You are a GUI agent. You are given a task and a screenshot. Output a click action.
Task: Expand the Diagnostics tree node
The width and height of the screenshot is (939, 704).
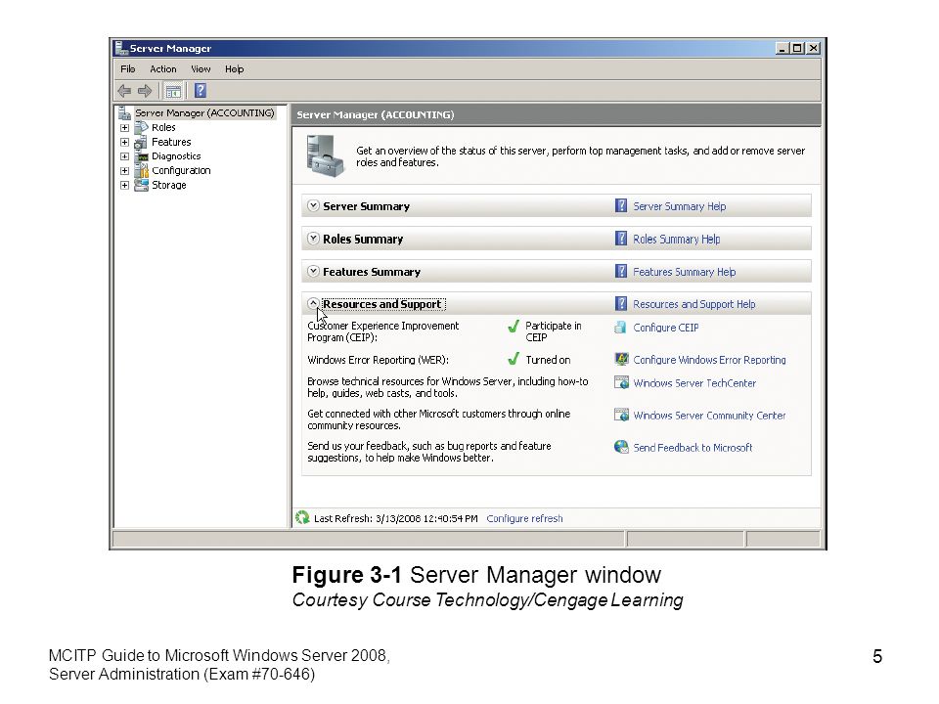[124, 156]
